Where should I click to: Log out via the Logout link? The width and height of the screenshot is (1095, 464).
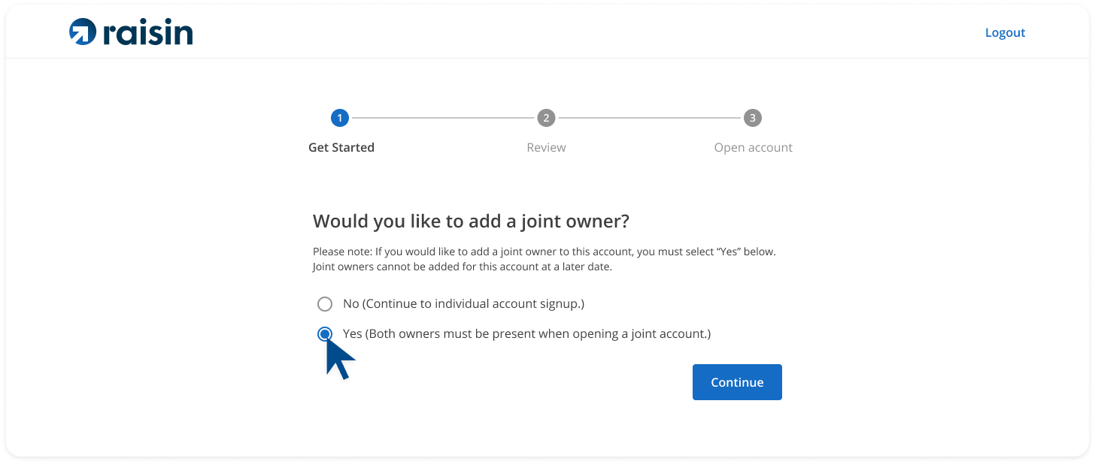click(x=1005, y=32)
